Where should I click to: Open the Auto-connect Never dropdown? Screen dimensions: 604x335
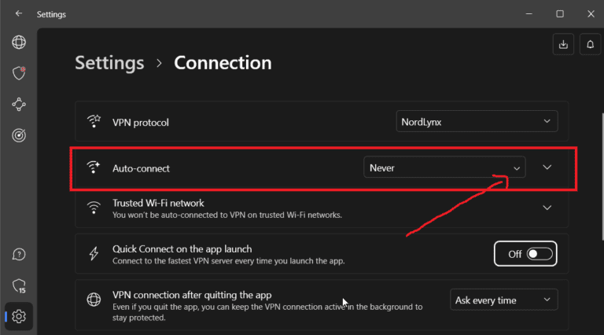tap(445, 167)
